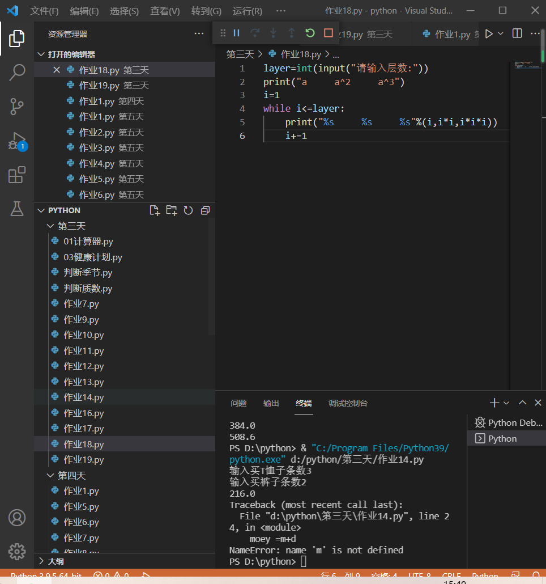The width and height of the screenshot is (546, 584).
Task: Place cursor at line 6 i+=1
Action: click(x=296, y=136)
